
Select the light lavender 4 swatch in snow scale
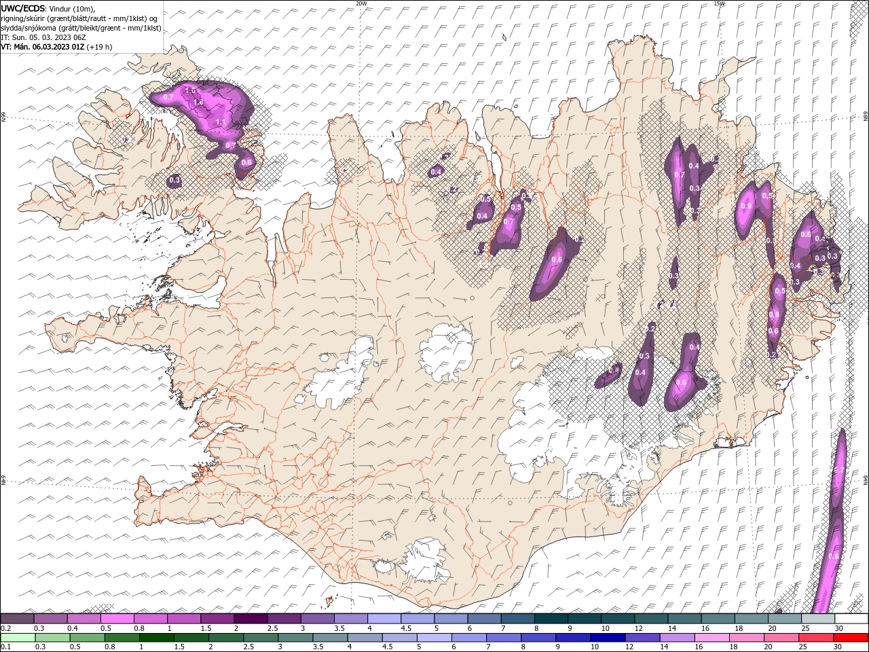384,619
